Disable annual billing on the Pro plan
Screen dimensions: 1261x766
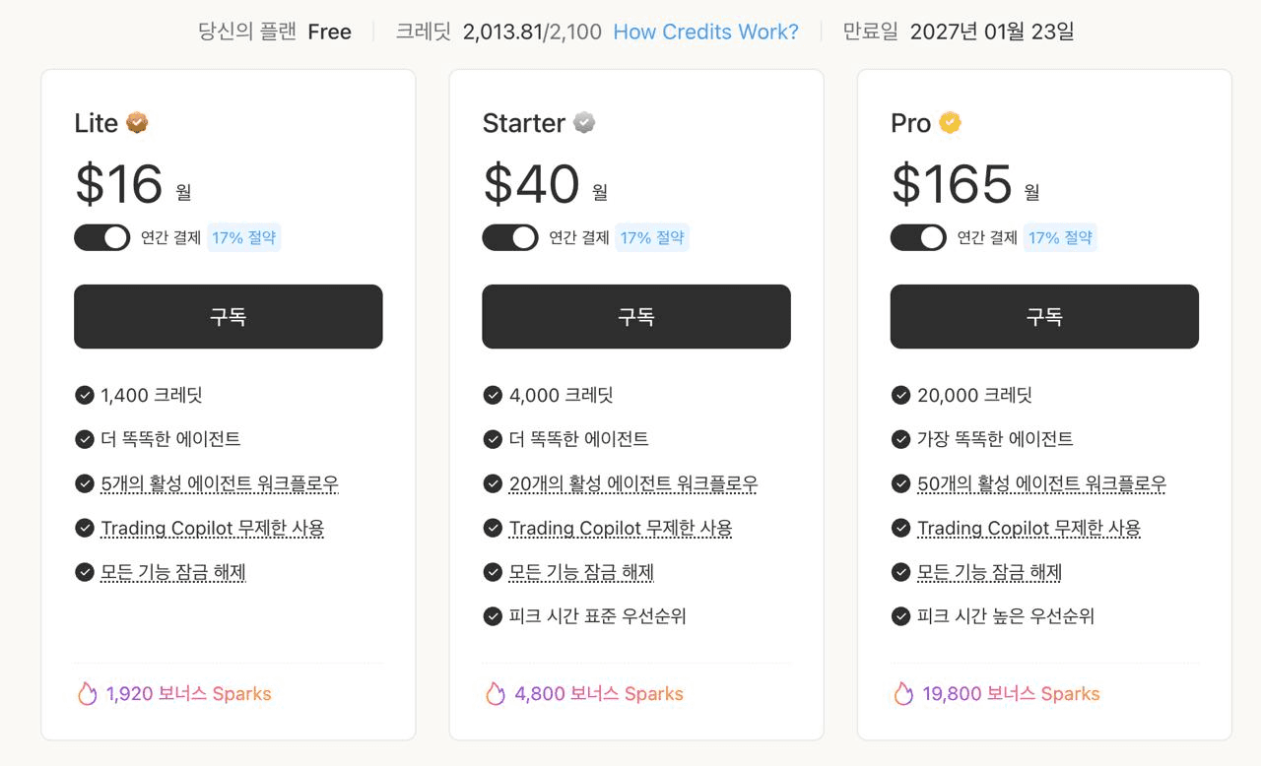pyautogui.click(x=918, y=237)
